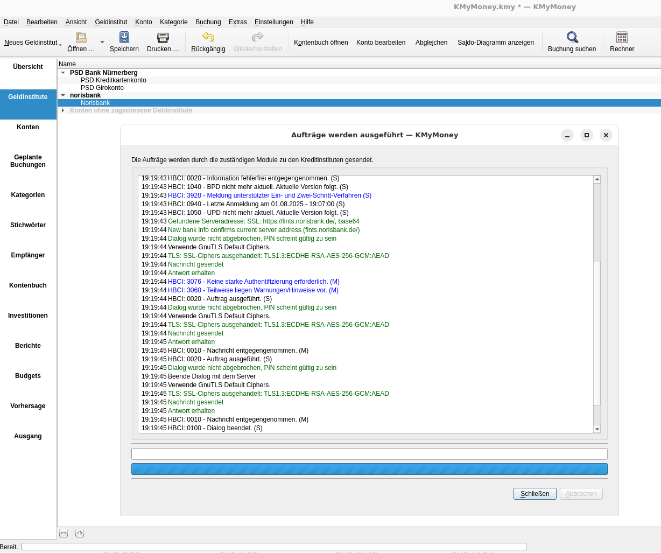
Task: Click the Buchung suchen magnifier icon
Action: coord(572,37)
